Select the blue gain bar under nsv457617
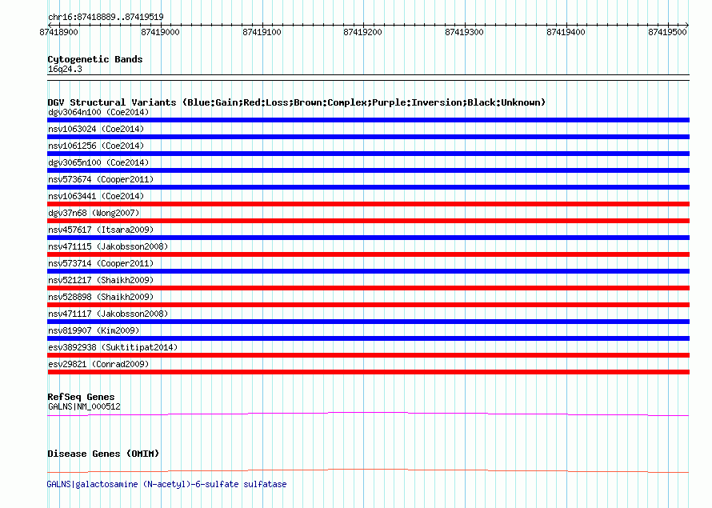 (x=368, y=238)
